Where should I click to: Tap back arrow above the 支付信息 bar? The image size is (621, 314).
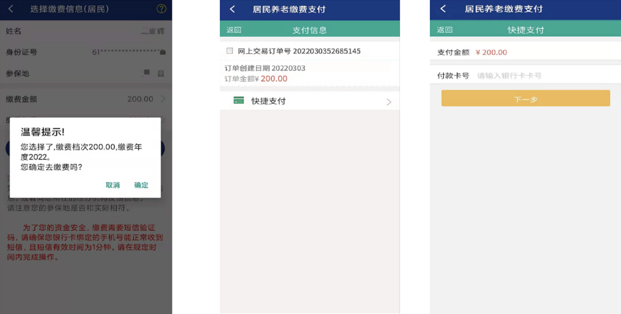point(232,9)
